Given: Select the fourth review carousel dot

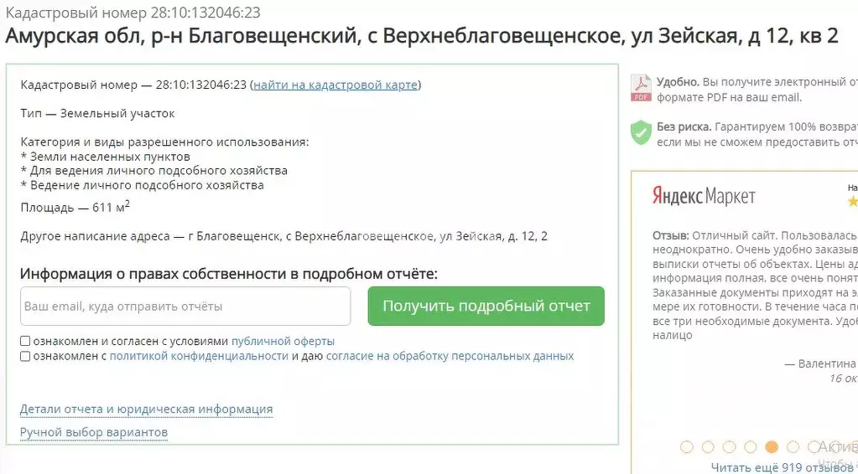Looking at the screenshot, I should coord(750,447).
